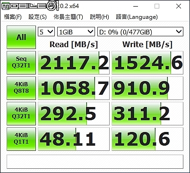Click the Write [MB/s] column header
190x173 pixels.
point(147,44)
